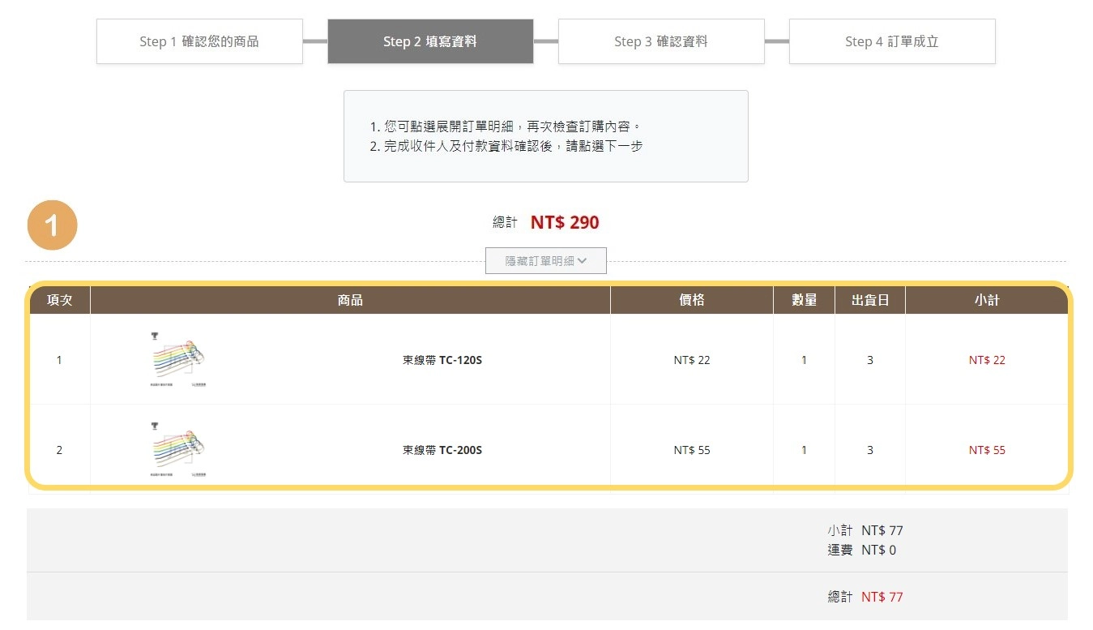Click the 運費 NT$ 0 shipping line

pos(862,551)
